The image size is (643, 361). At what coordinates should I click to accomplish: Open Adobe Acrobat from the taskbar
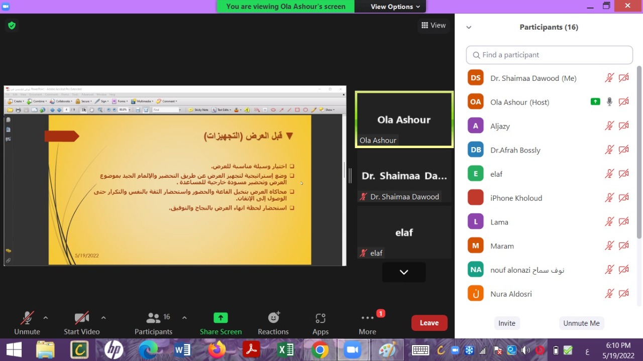(x=250, y=349)
